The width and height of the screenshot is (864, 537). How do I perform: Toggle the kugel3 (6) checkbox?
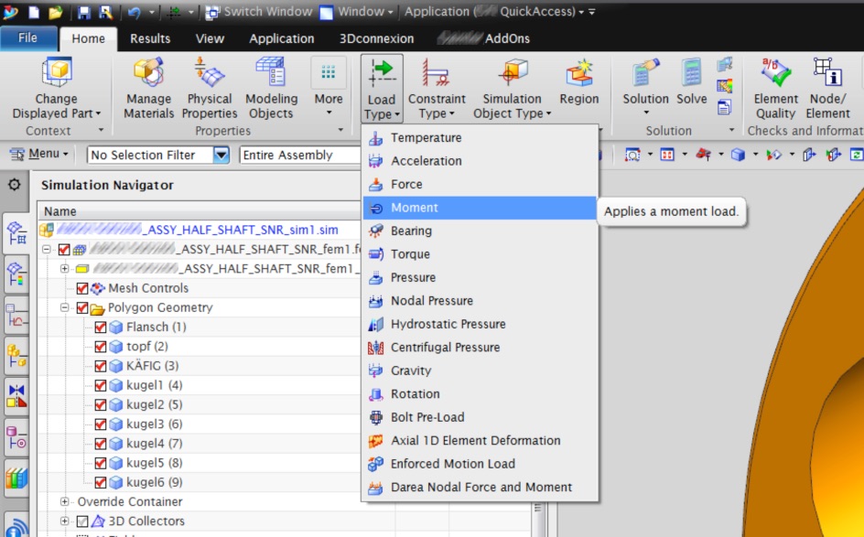(101, 424)
